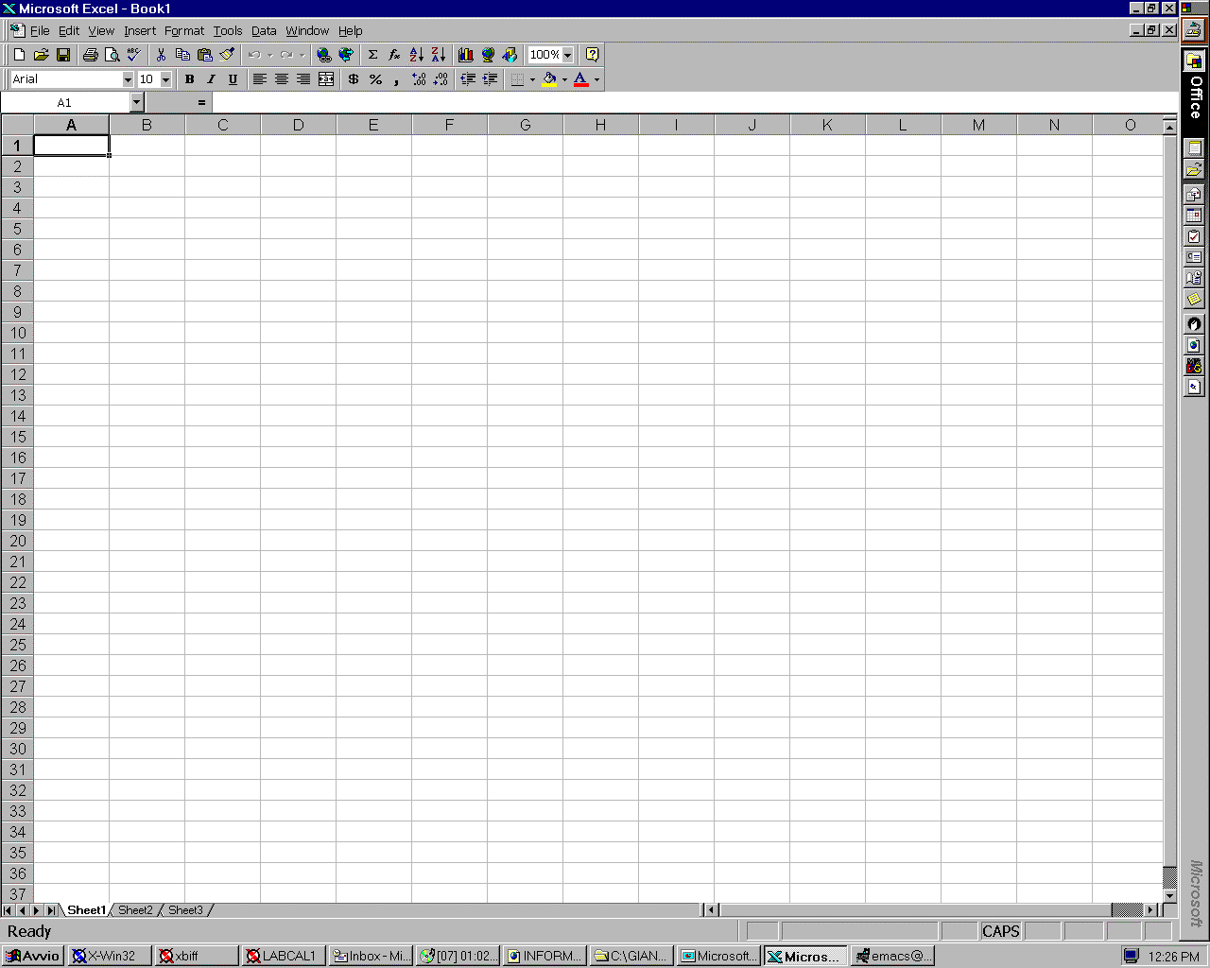The image size is (1210, 968).
Task: Apply yellow Fill Color bucket
Action: 549,79
